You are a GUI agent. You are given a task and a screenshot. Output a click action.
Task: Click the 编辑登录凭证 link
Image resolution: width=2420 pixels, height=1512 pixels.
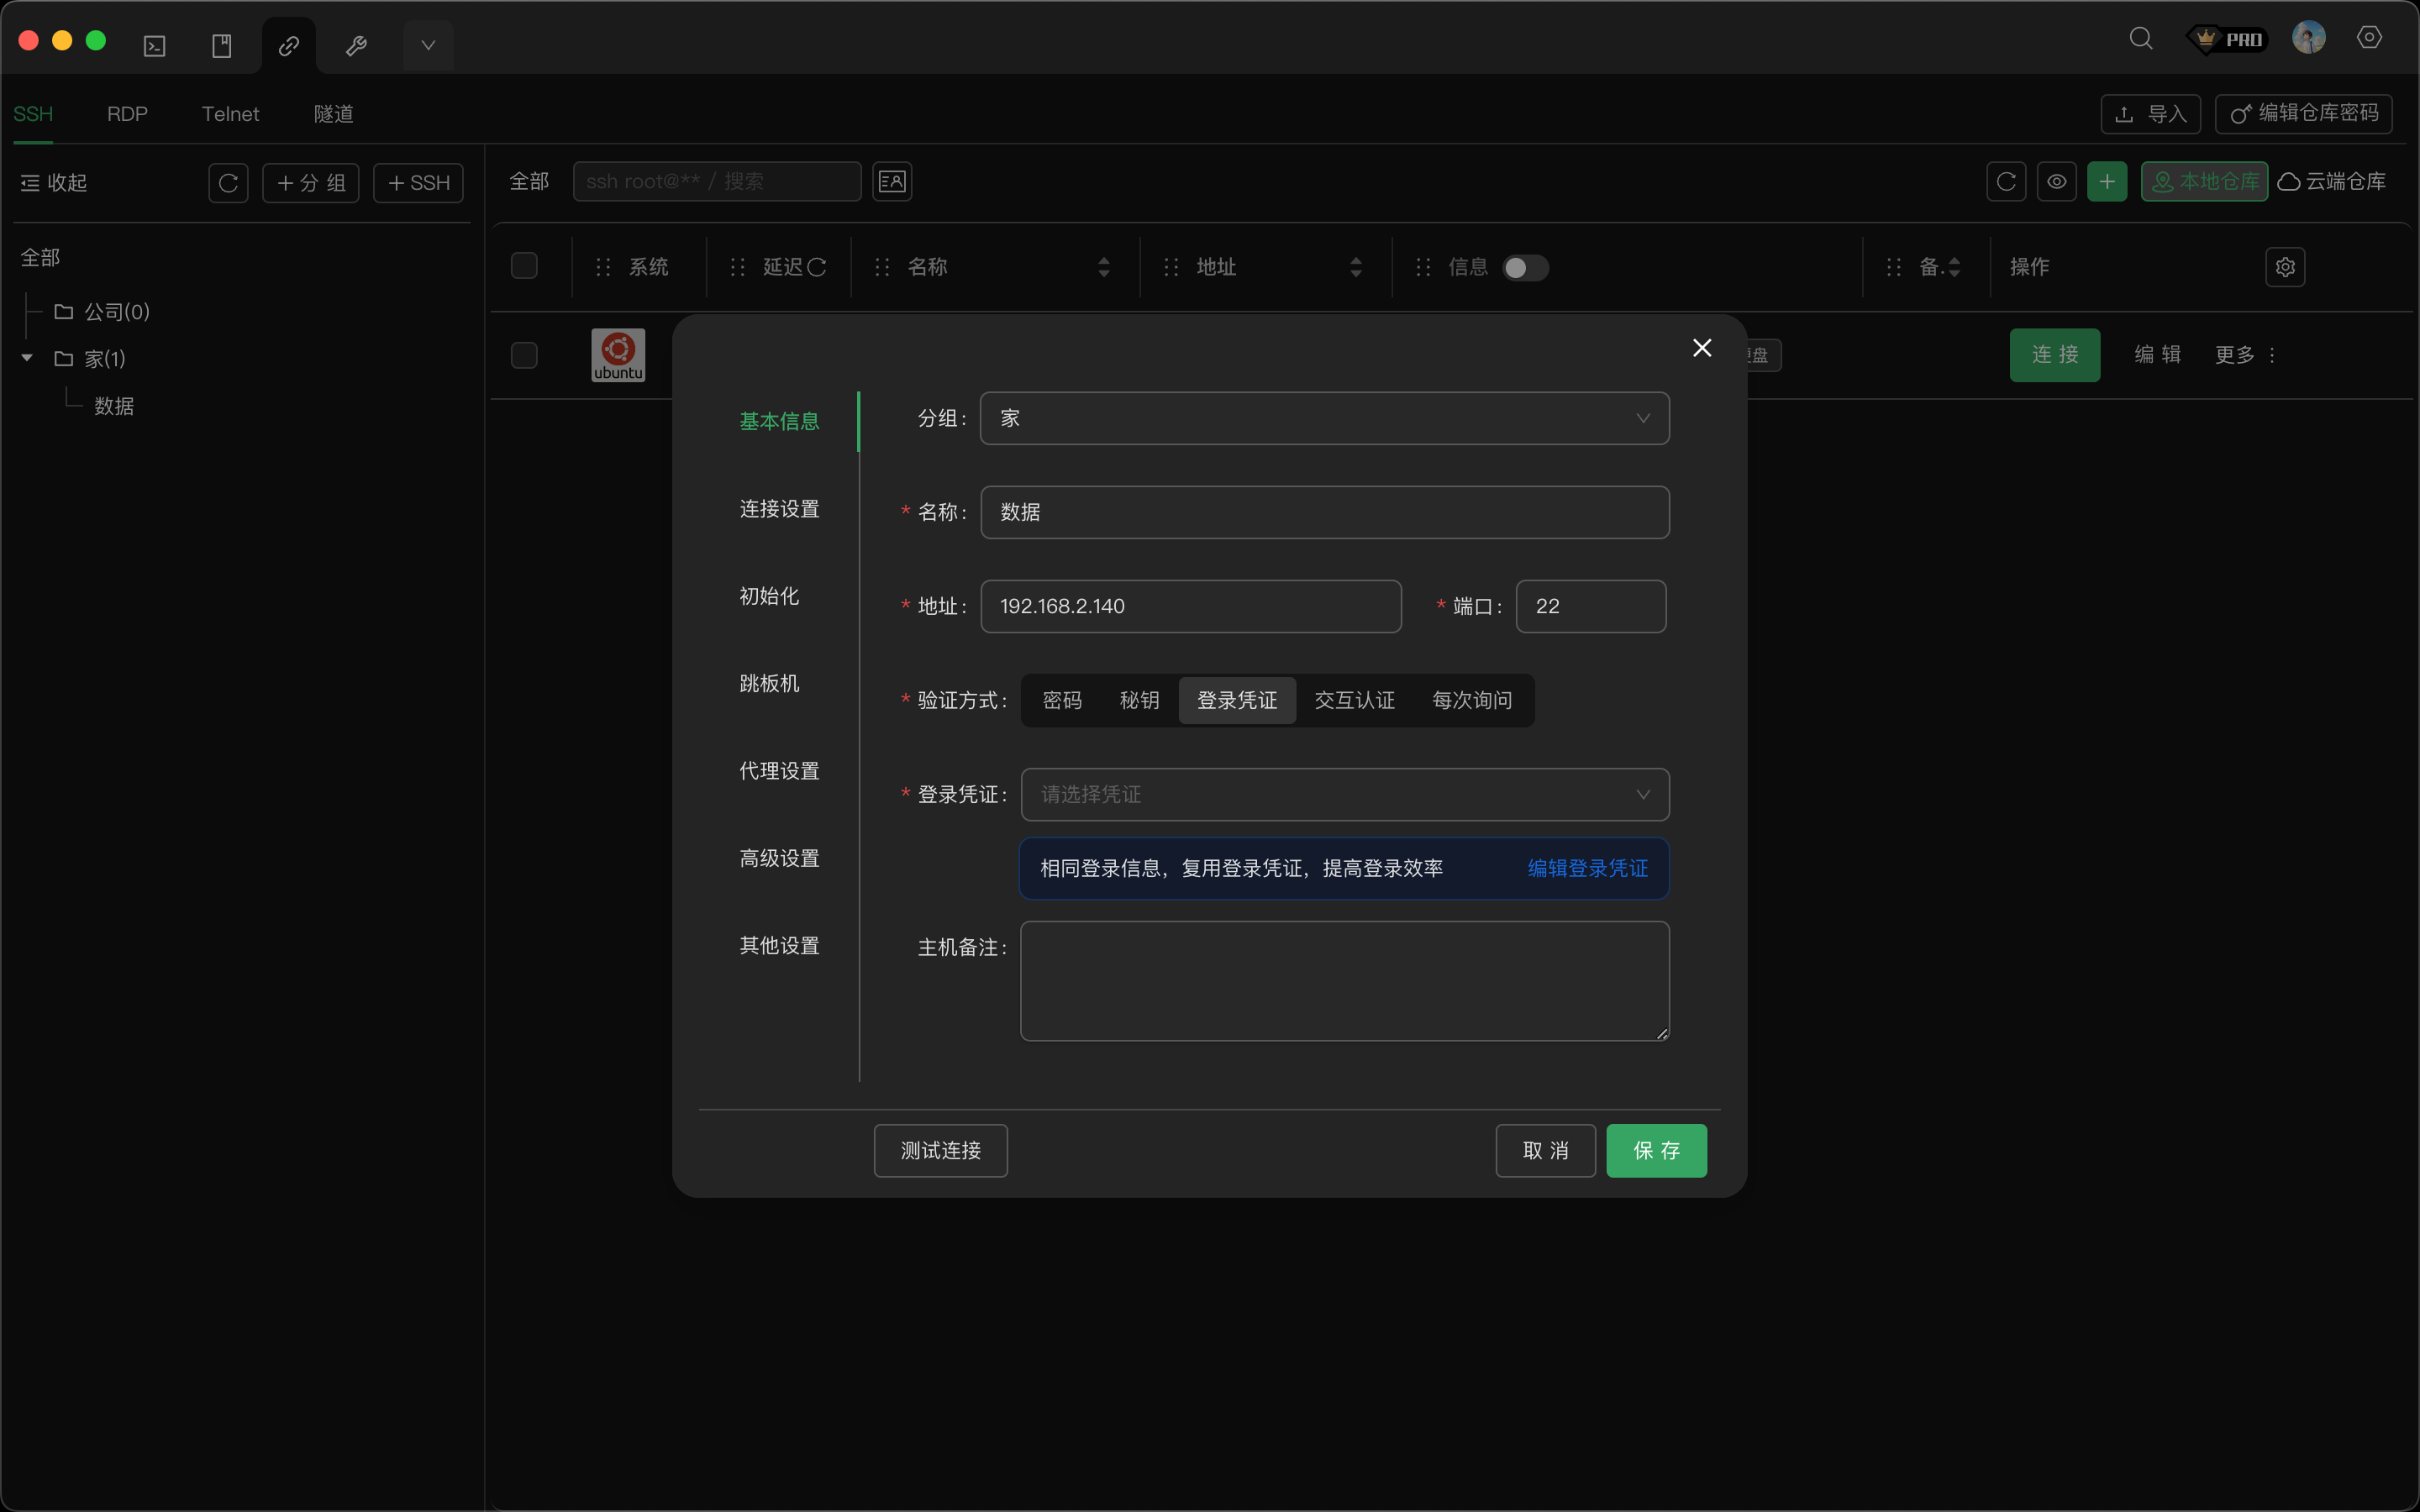pos(1587,868)
